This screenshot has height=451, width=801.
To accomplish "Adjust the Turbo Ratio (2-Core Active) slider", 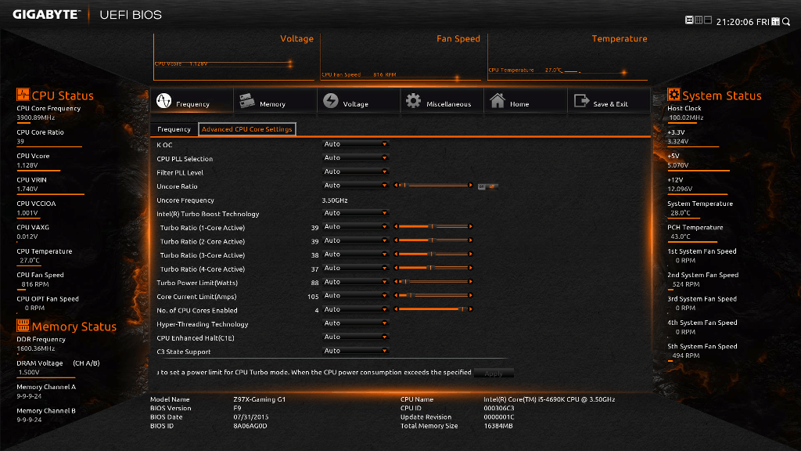I will [433, 240].
